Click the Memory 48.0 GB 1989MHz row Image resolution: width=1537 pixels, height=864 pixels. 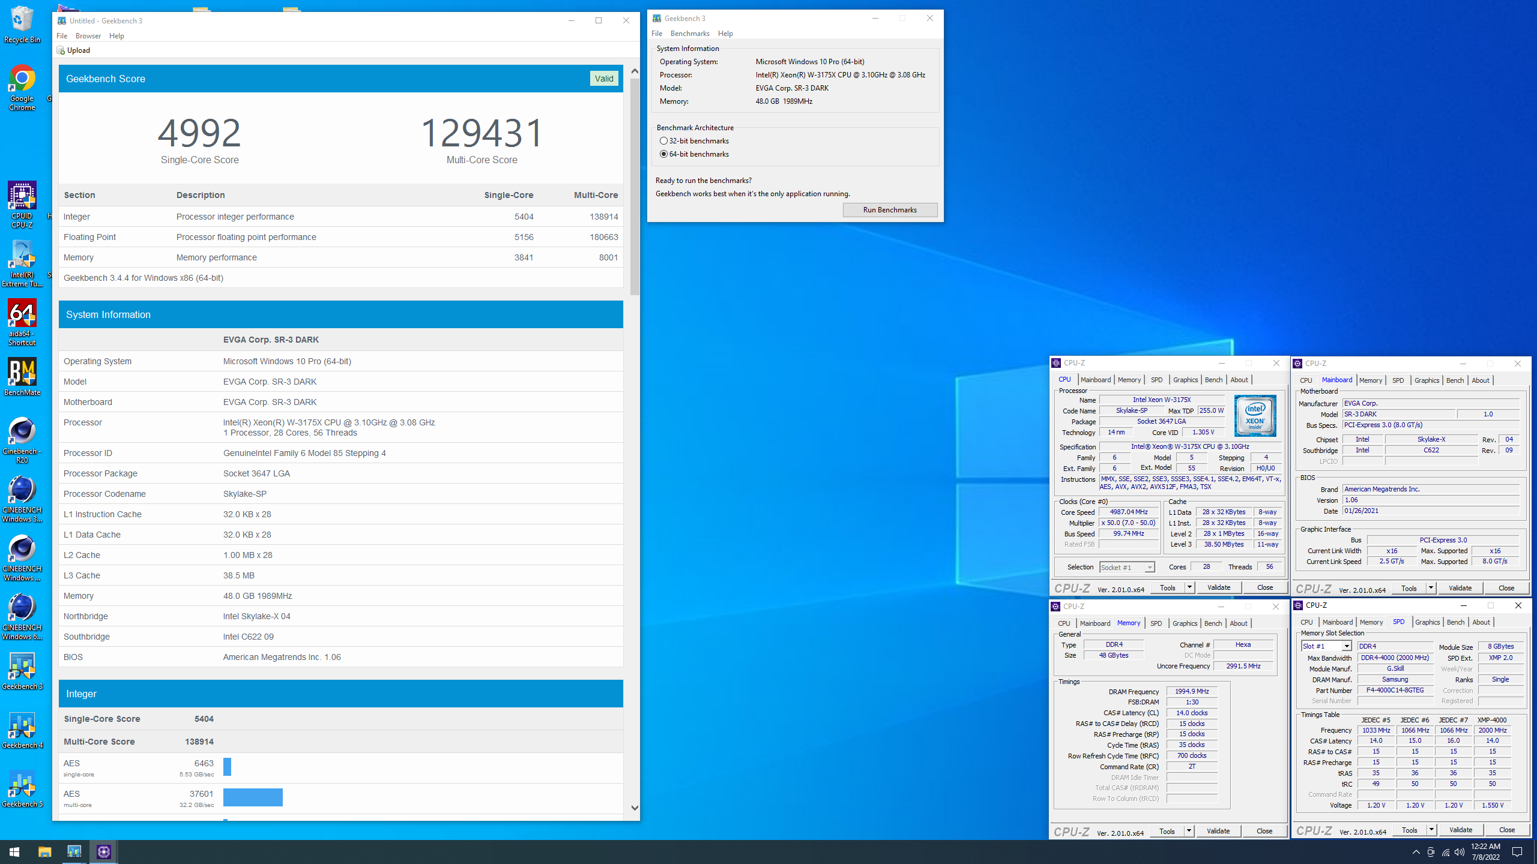340,596
